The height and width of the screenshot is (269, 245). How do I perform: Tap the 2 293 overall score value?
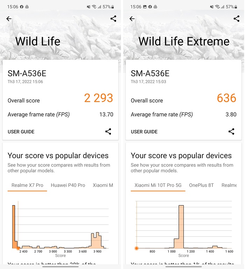(98, 98)
